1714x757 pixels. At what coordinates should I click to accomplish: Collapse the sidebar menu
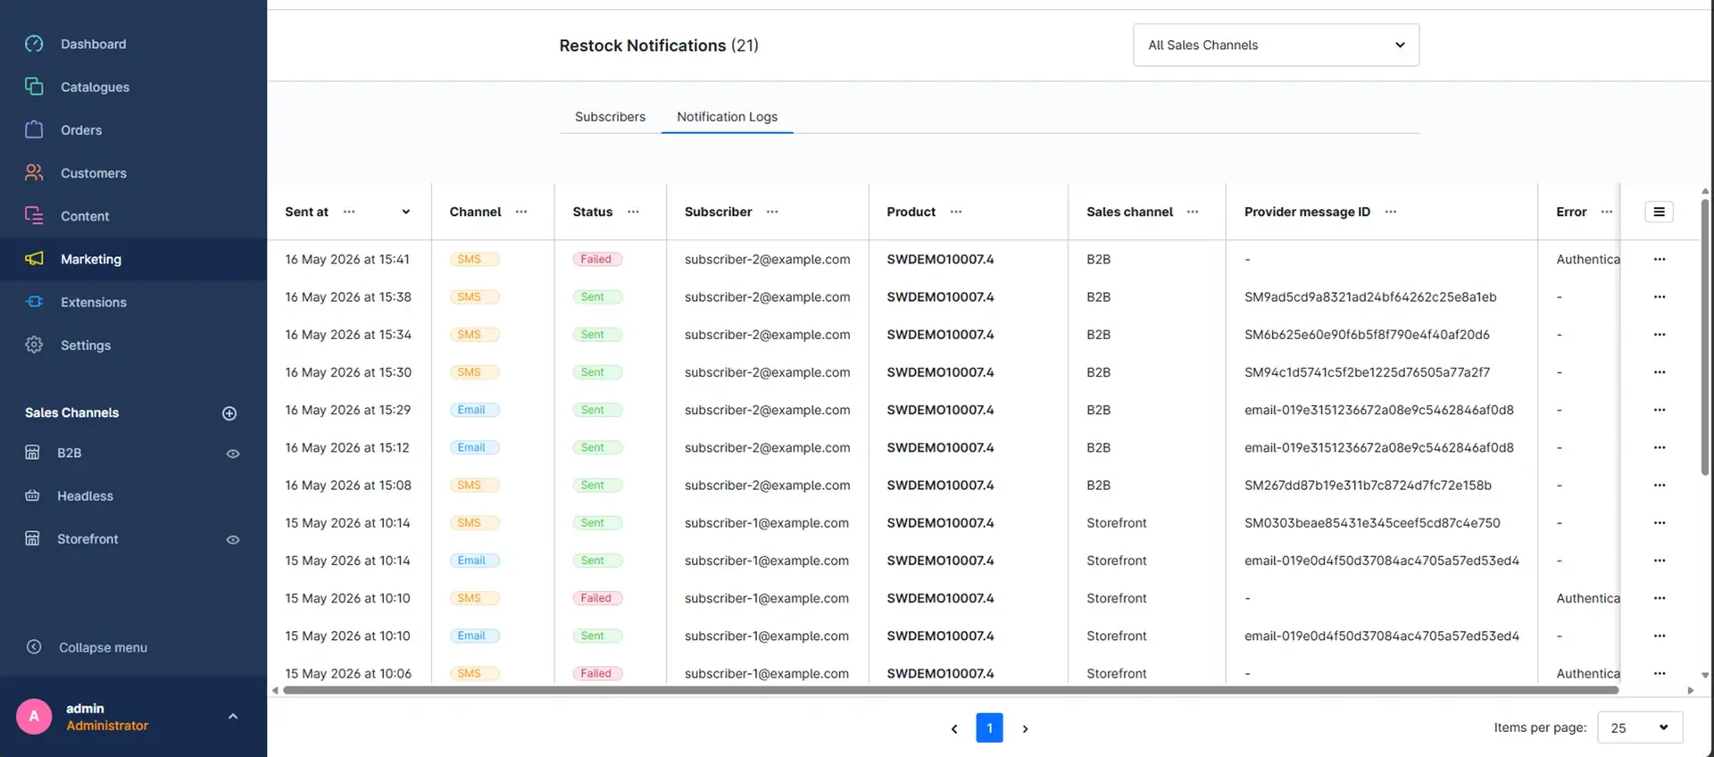[x=103, y=647]
